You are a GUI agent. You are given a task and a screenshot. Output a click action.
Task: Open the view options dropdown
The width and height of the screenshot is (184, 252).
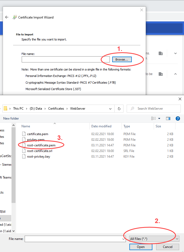tap(159, 118)
